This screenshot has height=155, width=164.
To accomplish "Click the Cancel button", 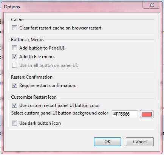I will tap(140, 142).
